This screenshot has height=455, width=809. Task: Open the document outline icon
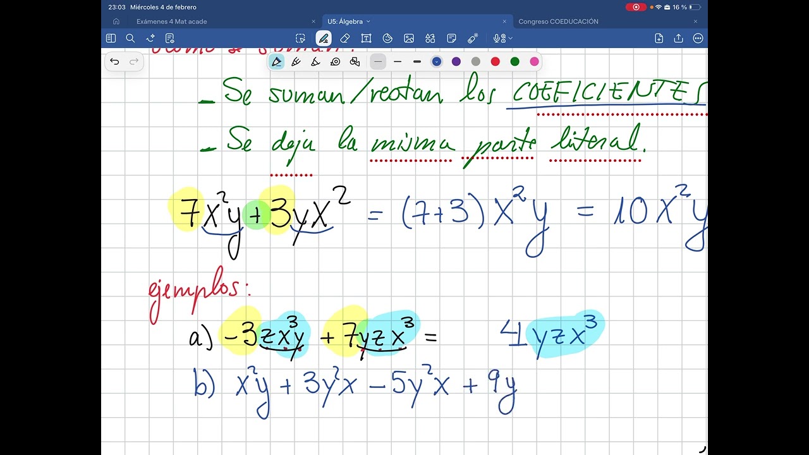(169, 39)
